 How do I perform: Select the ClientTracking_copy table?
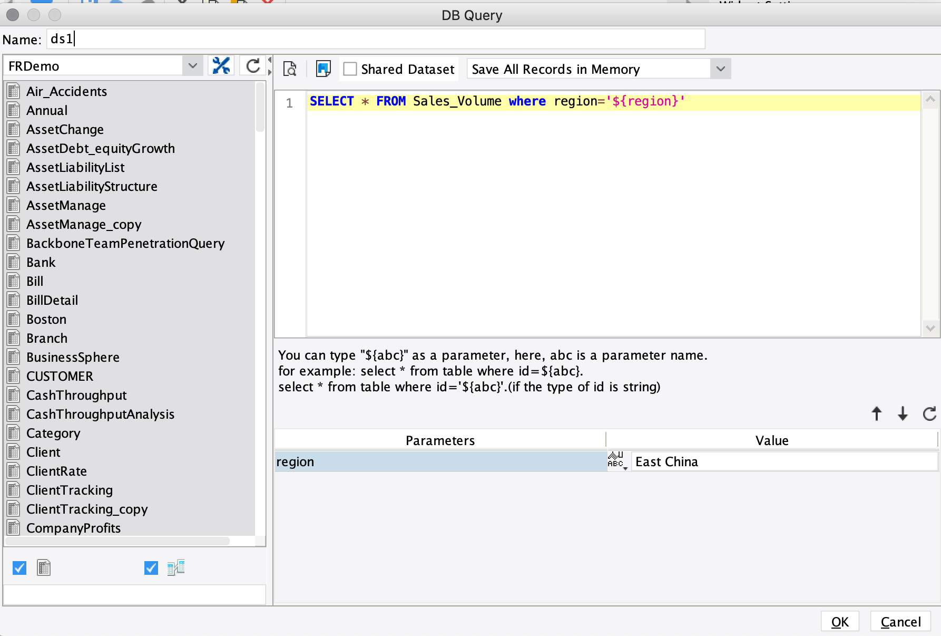point(87,509)
